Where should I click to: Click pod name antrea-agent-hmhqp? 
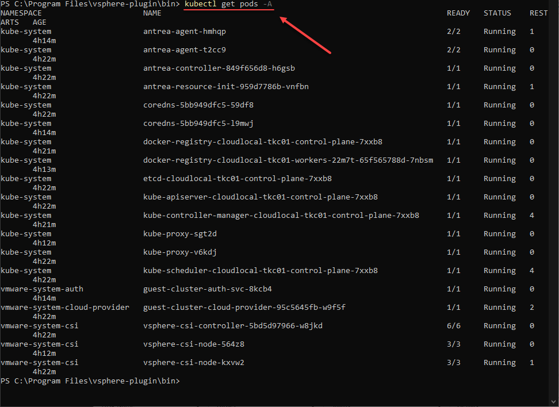tap(185, 32)
